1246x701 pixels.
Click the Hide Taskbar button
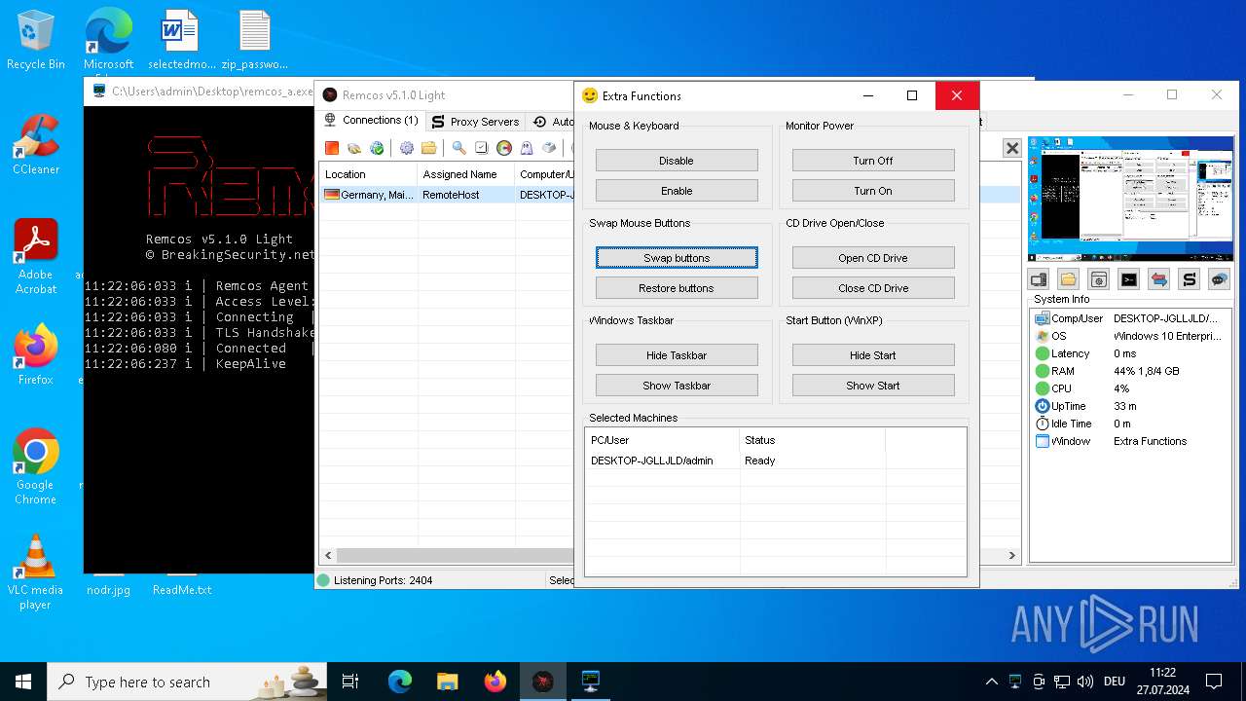(x=677, y=355)
